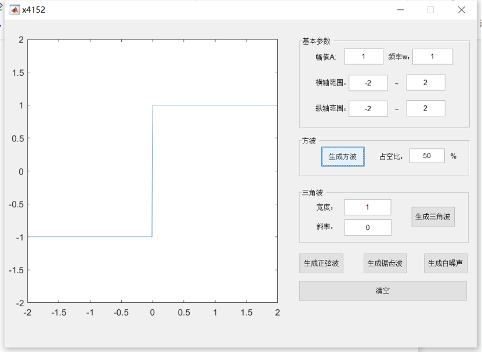
Task: Click the 纵轴范围 maximum field
Action: click(x=425, y=108)
